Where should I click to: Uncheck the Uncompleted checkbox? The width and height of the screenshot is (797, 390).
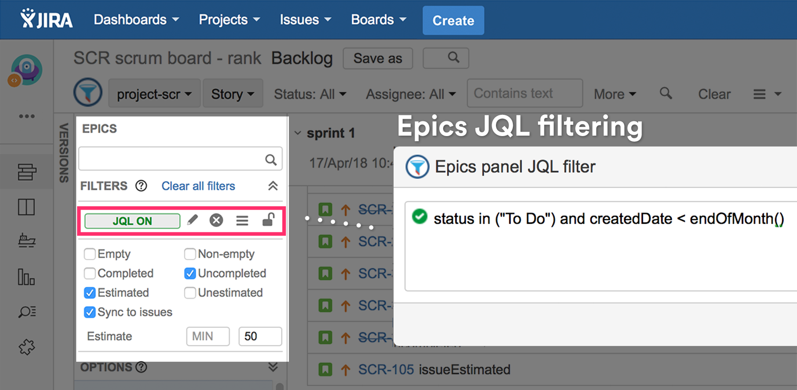pyautogui.click(x=190, y=273)
